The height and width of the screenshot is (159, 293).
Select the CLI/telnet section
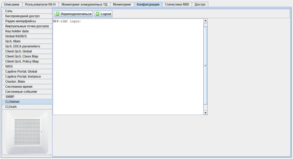(27, 102)
